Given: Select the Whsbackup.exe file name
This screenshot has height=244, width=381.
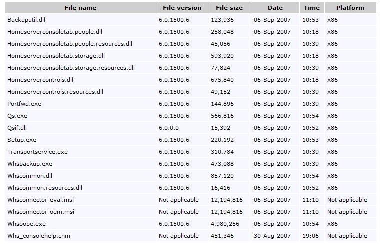Looking at the screenshot, I should pyautogui.click(x=30, y=164).
